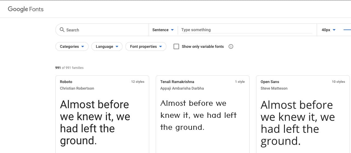
Task: Enable Show only variable fonts checkbox
Action: tap(176, 46)
